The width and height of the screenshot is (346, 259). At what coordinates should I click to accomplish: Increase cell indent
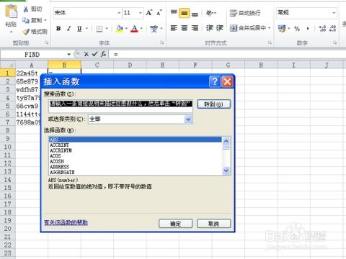coord(220,28)
